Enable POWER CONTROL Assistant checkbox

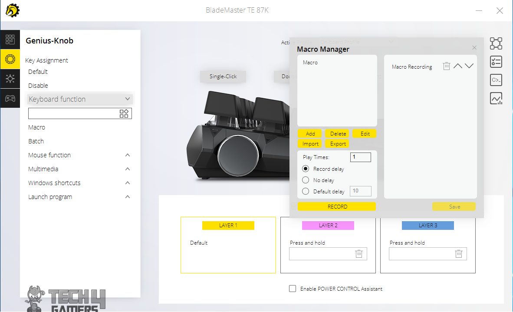pyautogui.click(x=293, y=289)
